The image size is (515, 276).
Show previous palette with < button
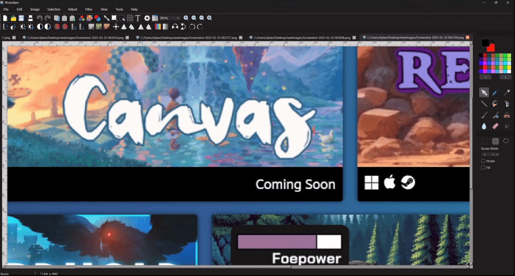pyautogui.click(x=486, y=77)
